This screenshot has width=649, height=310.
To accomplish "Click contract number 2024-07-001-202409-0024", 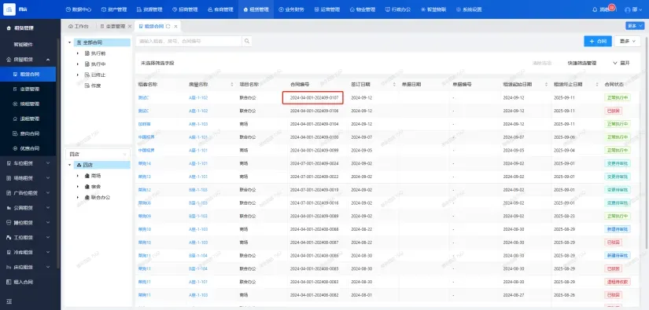I will pos(314,163).
